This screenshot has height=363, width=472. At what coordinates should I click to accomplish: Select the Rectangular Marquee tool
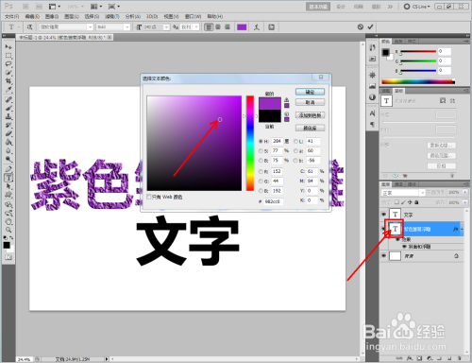pos(8,56)
